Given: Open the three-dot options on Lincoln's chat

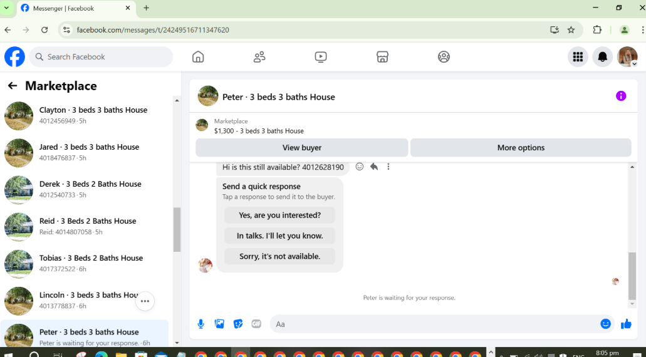Looking at the screenshot, I should tap(145, 301).
